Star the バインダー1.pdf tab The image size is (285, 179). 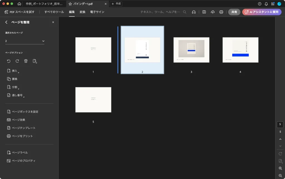pyautogui.click(x=70, y=4)
